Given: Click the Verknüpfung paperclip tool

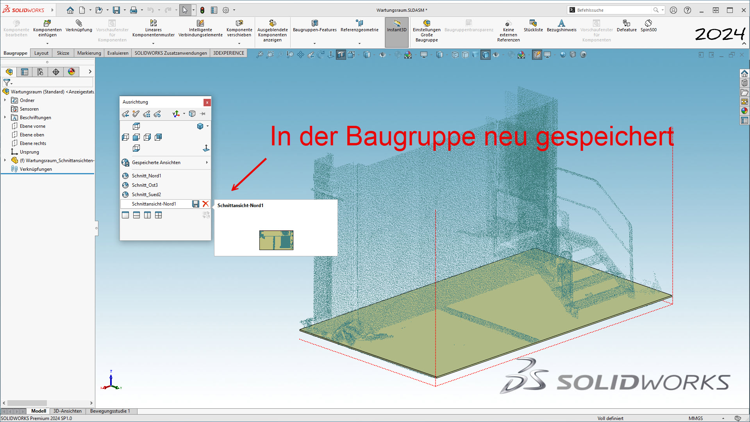Looking at the screenshot, I should point(79,26).
